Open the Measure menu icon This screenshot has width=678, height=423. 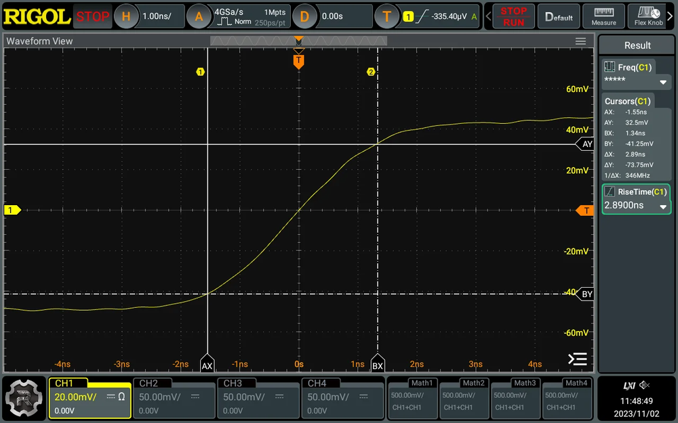(x=603, y=16)
